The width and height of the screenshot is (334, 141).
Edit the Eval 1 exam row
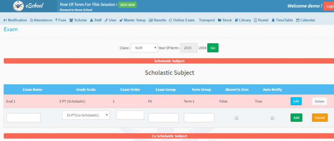[x=296, y=101]
